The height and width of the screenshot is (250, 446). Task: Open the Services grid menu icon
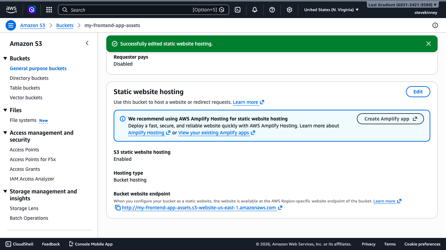[49, 10]
